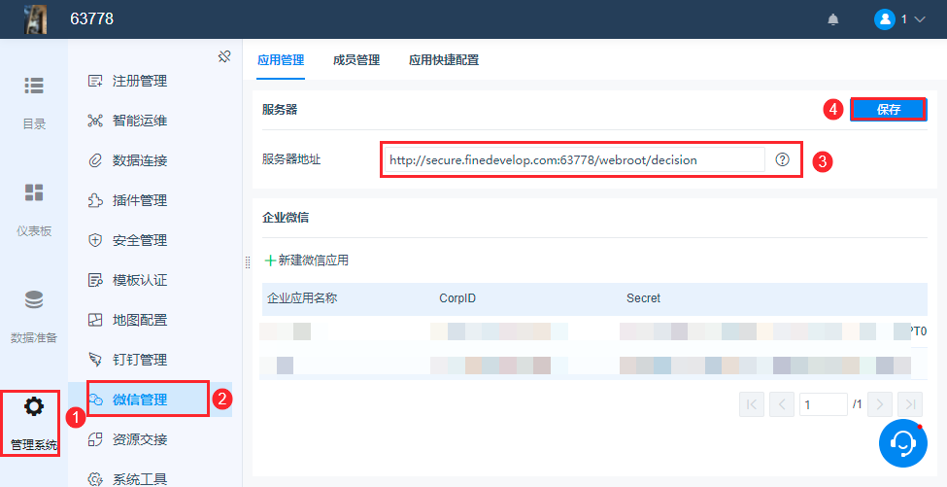Focus the 服务器地址 input field
Screen dimensions: 947x487
[x=574, y=160]
